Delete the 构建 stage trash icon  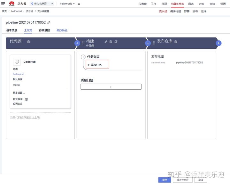coord(111,41)
